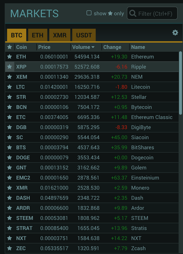
Task: Click the Litecoin name cell
Action: (x=140, y=87)
